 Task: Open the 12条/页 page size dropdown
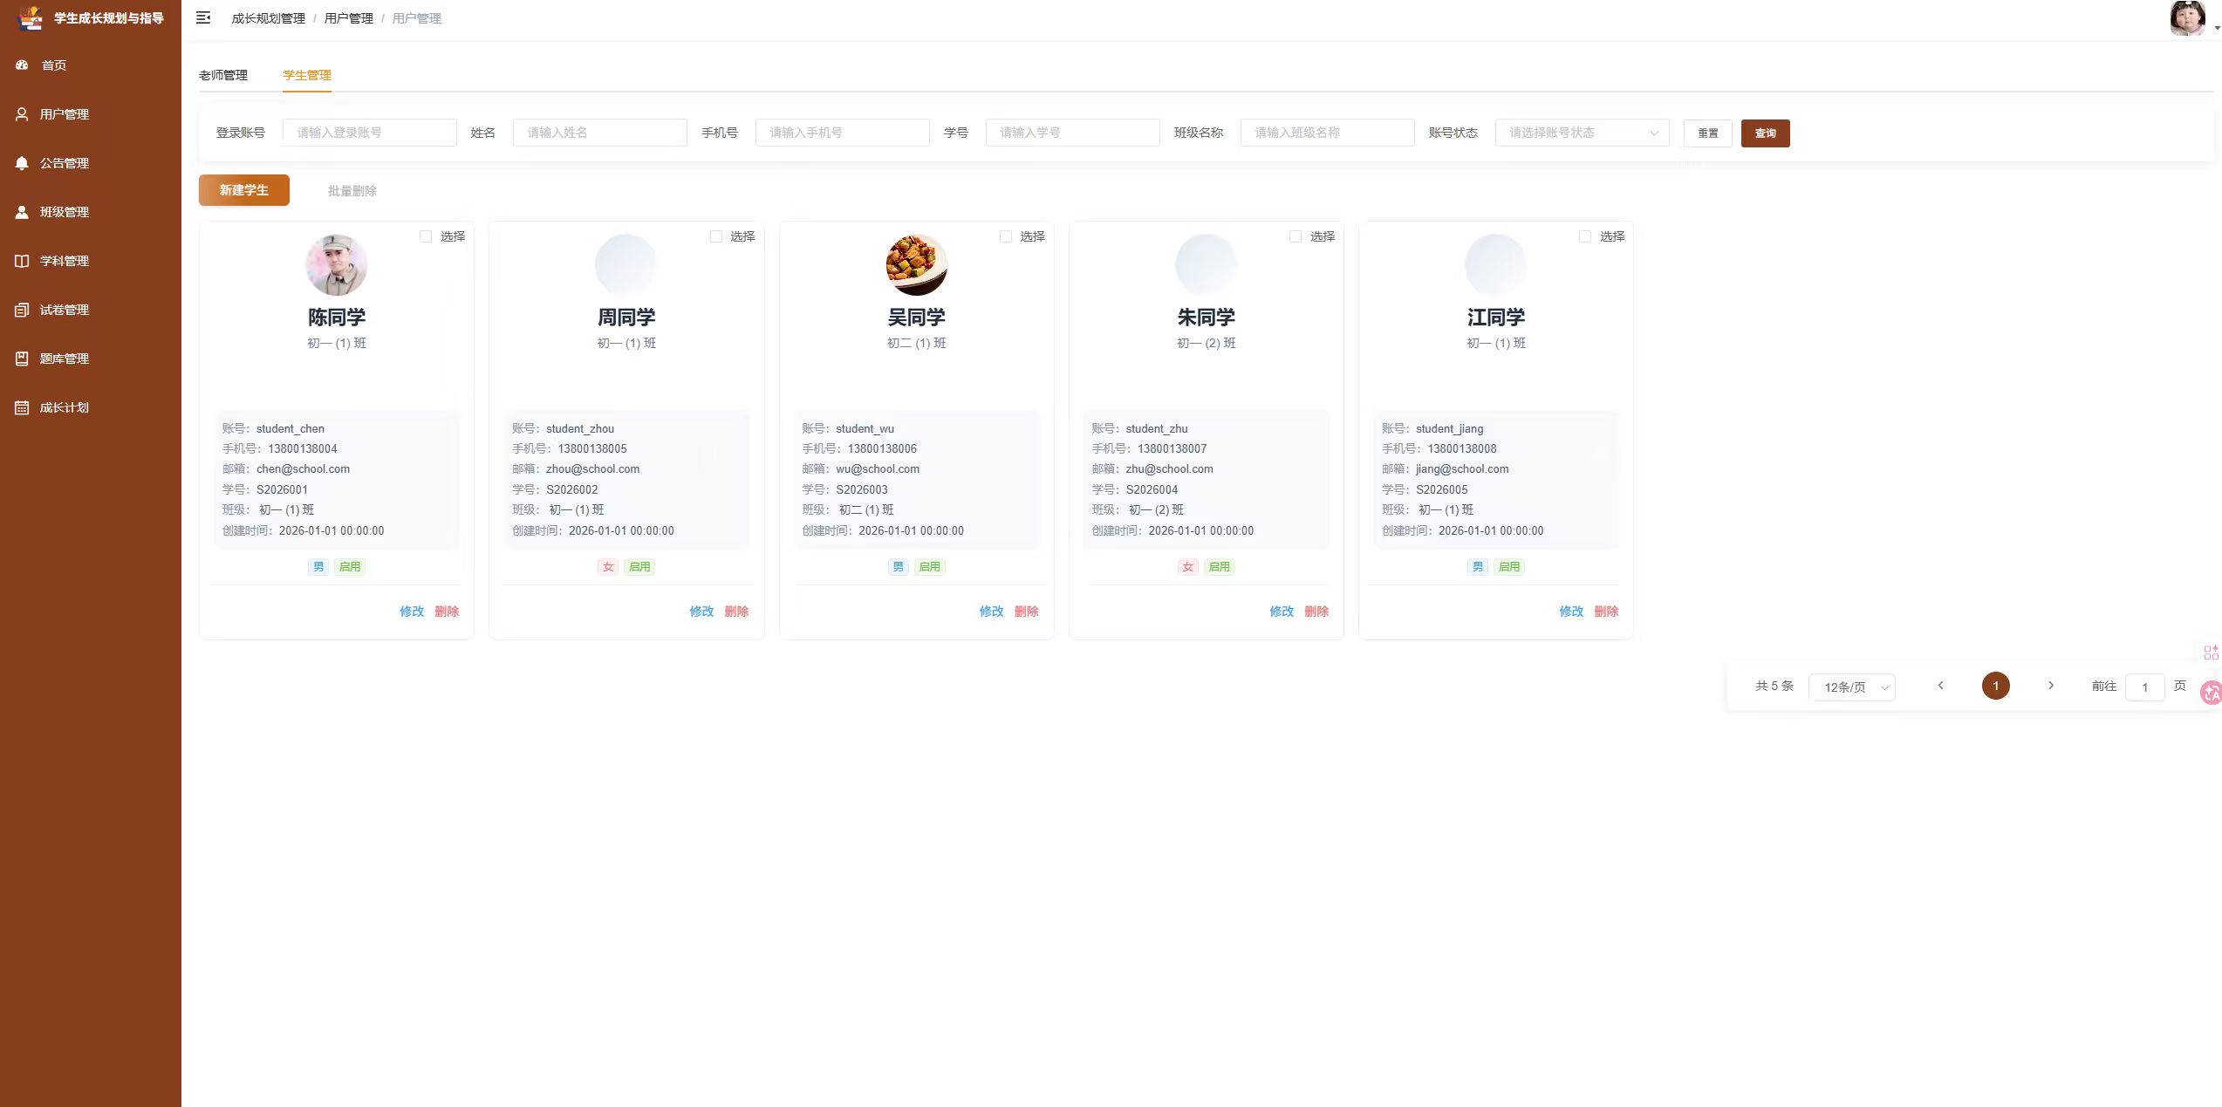(x=1852, y=687)
